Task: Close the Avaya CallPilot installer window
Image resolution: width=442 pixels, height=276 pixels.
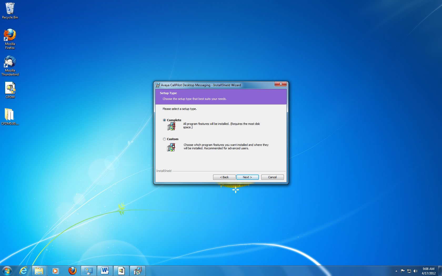Action: pyautogui.click(x=280, y=84)
